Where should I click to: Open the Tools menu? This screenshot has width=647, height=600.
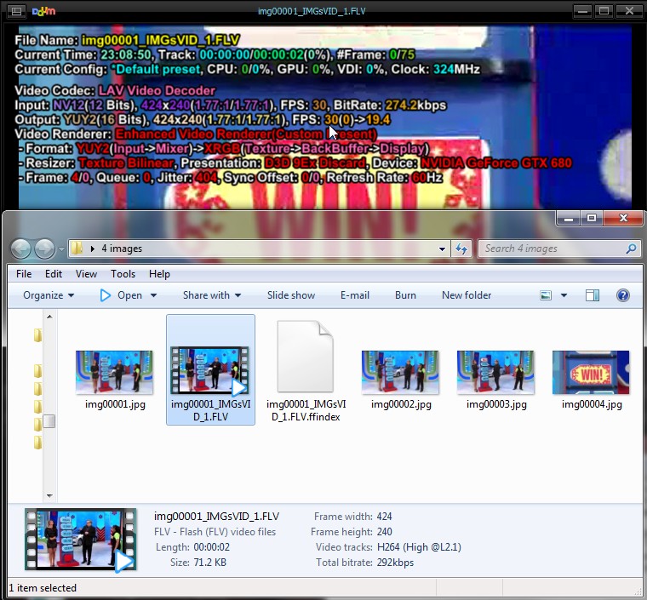click(x=123, y=274)
